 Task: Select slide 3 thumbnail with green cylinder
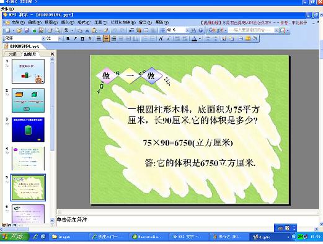28,129
